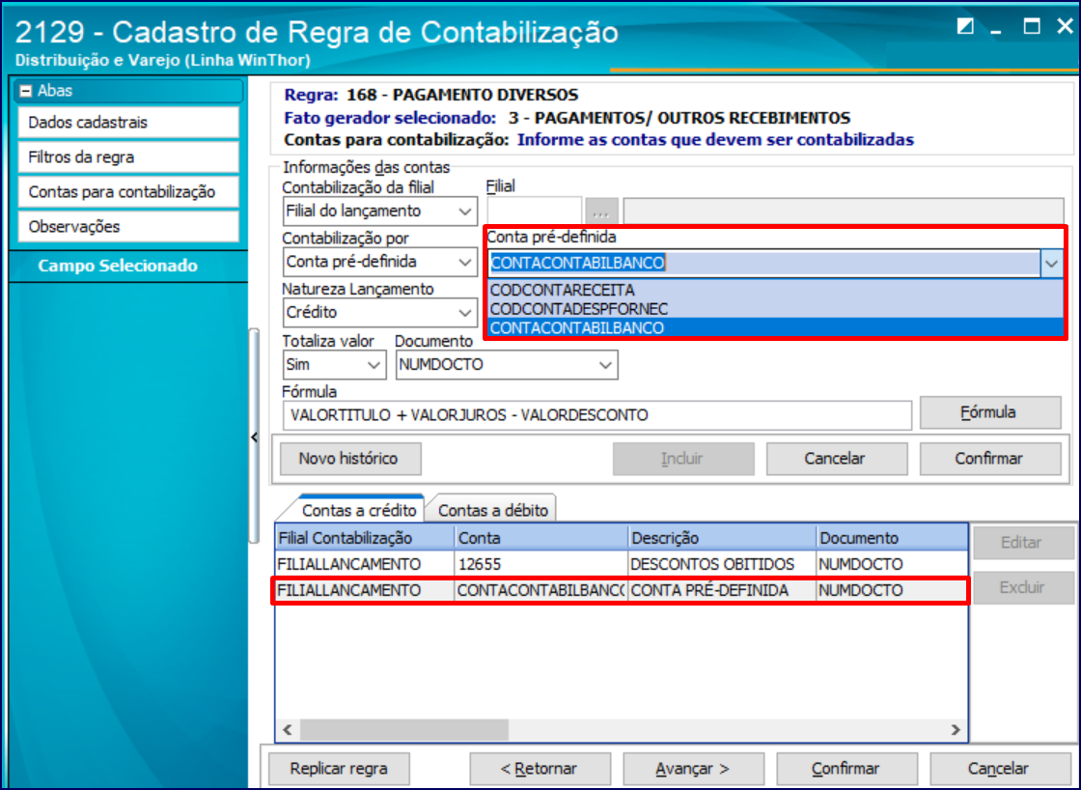Collapse the Abas panel minus icon
Screen dimensions: 1081x790
click(x=25, y=91)
